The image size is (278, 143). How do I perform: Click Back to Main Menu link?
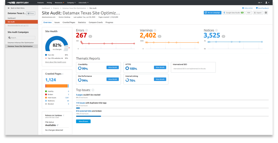tap(18, 8)
